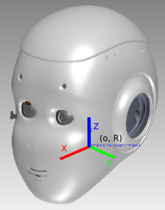The height and width of the screenshot is (210, 165).
Task: Select the blue 'Z' axis label
Action: click(96, 126)
